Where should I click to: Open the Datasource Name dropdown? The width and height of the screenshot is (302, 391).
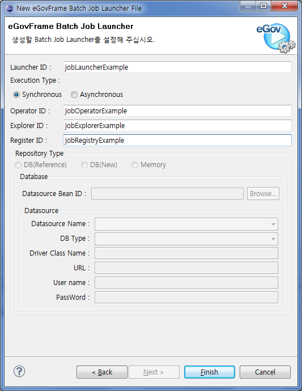tap(186, 224)
